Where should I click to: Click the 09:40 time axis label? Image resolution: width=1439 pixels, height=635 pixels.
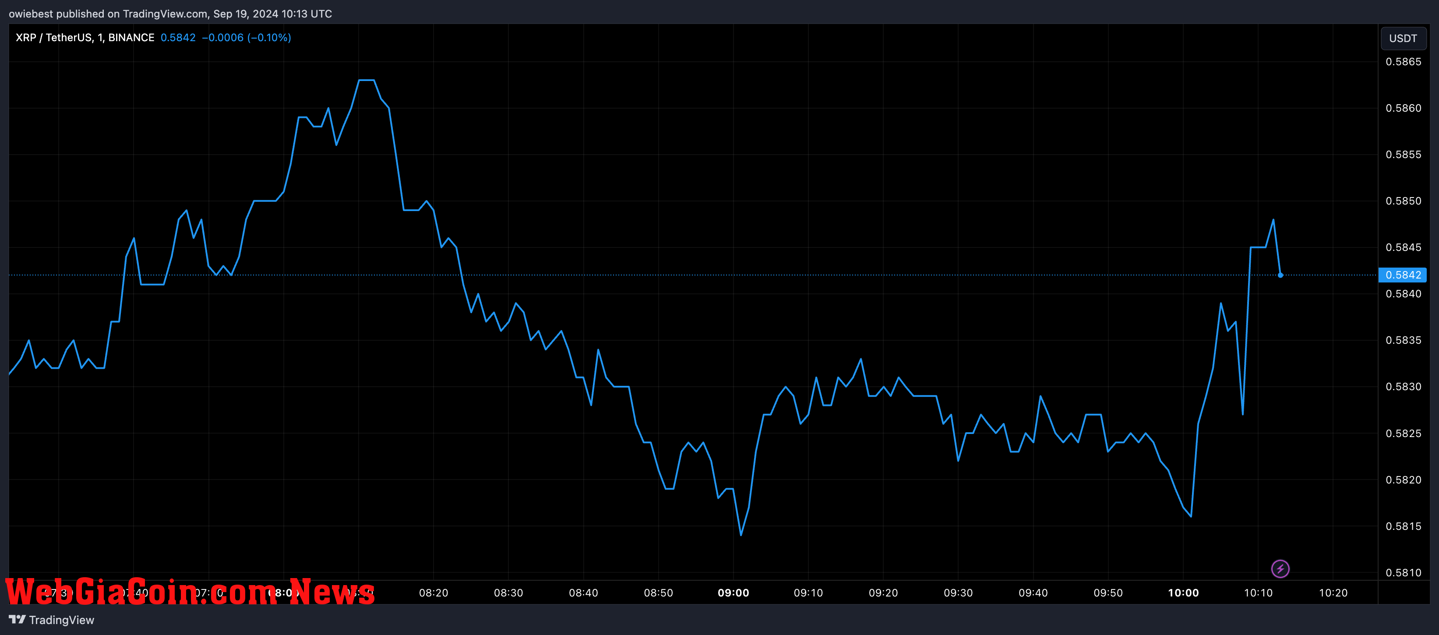pos(1033,593)
